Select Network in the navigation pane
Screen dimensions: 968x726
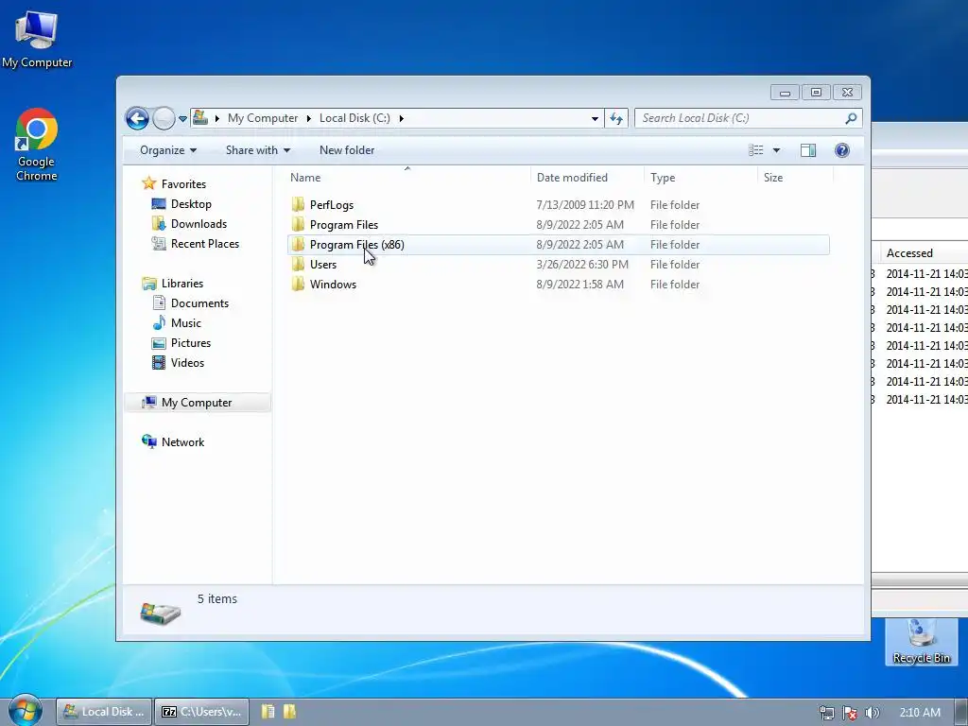click(182, 442)
